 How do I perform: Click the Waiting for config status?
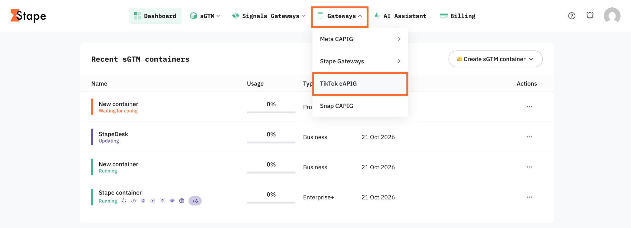[x=118, y=111]
